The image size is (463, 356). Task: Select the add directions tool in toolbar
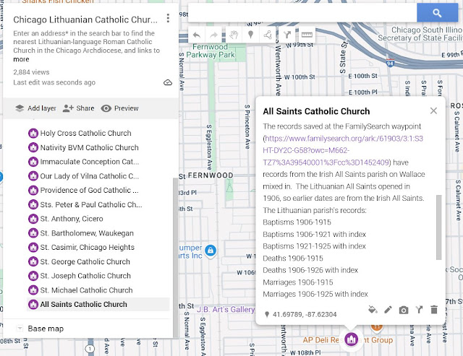(x=287, y=35)
